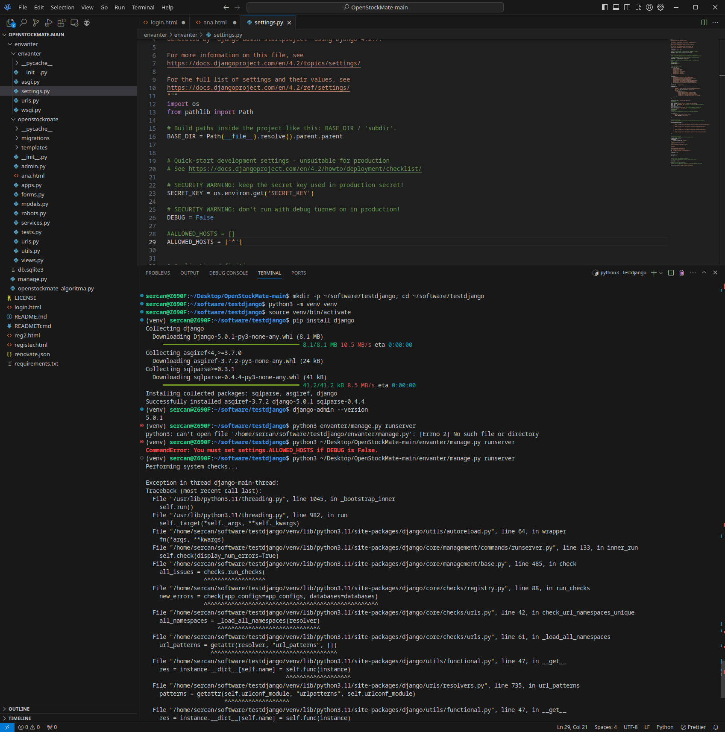Open the Extensions view icon
The width and height of the screenshot is (725, 732).
tap(62, 23)
